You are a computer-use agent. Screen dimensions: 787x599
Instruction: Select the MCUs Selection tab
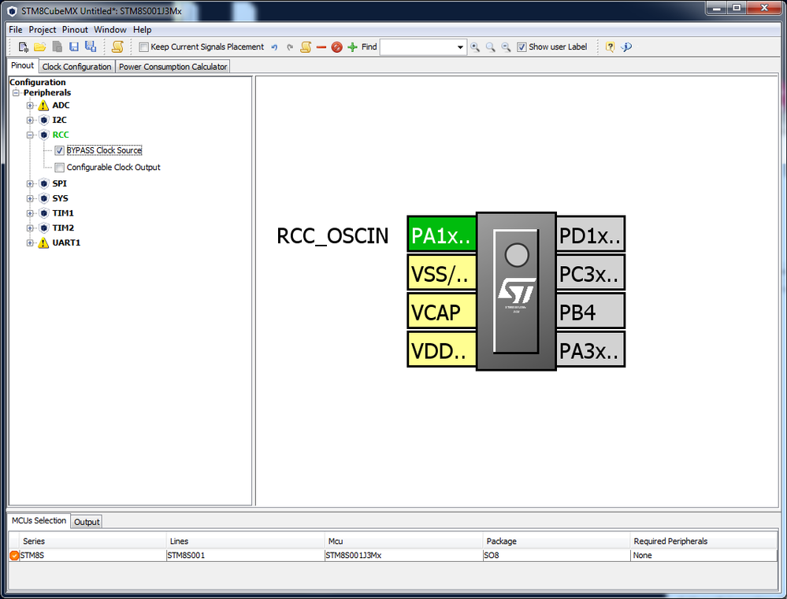(39, 521)
